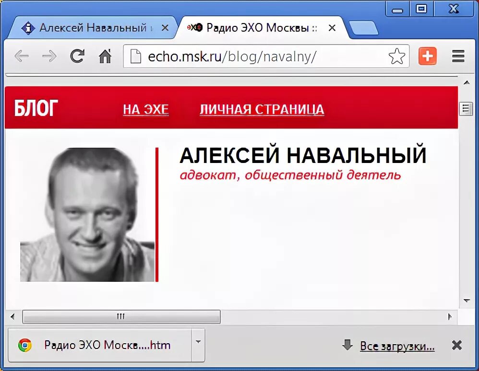Reload the page with the refresh icon
Screen dimensions: 479x371
coord(77,56)
